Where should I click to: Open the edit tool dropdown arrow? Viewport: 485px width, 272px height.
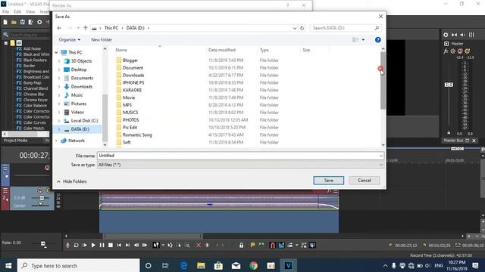(x=163, y=245)
